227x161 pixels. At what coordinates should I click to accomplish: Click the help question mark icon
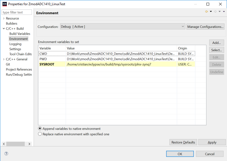(6, 154)
